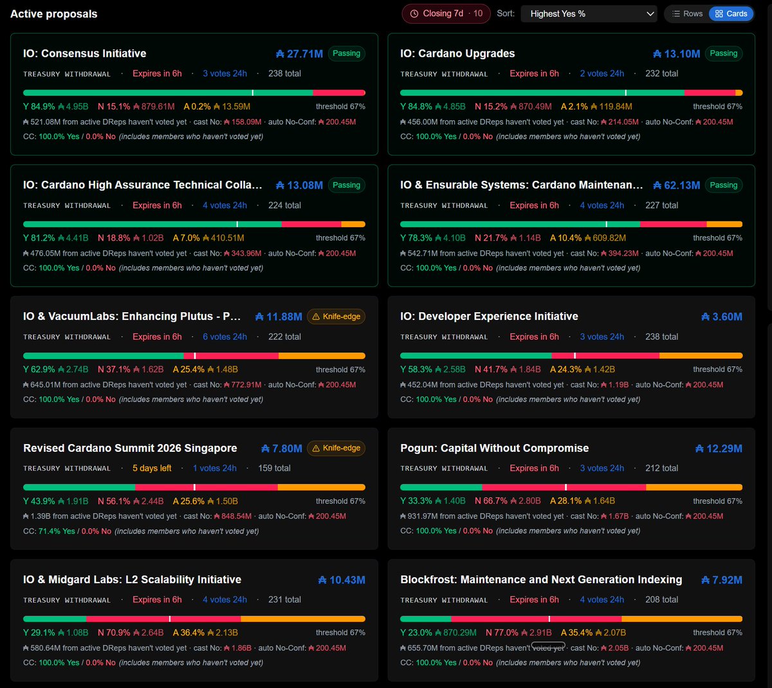
Task: Click the vote progress bar of Developer Experience Initiative
Action: pos(571,355)
